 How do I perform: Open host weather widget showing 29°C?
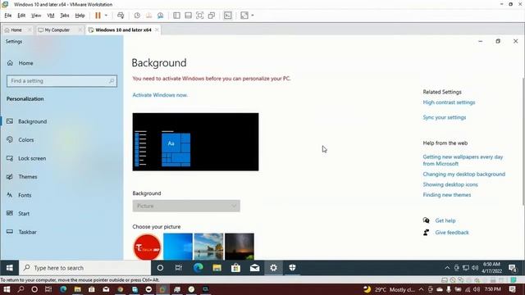(389, 289)
